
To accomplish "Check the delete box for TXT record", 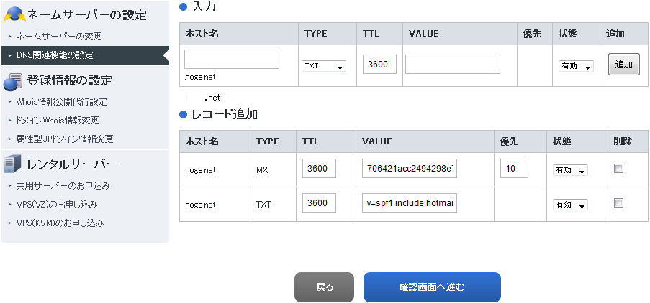I will [x=618, y=203].
